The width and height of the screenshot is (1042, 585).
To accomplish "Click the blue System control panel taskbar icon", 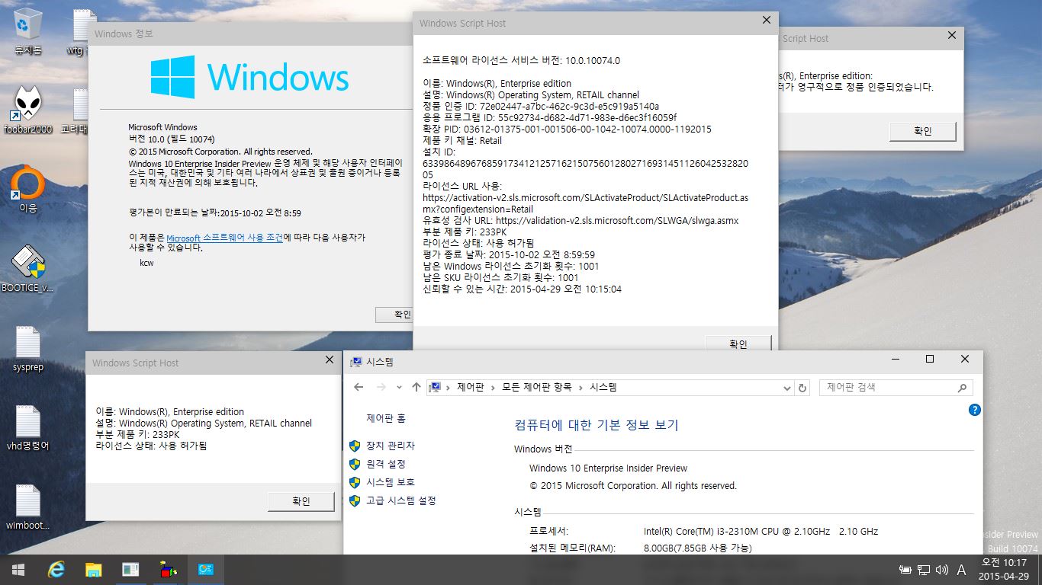I will (x=205, y=570).
